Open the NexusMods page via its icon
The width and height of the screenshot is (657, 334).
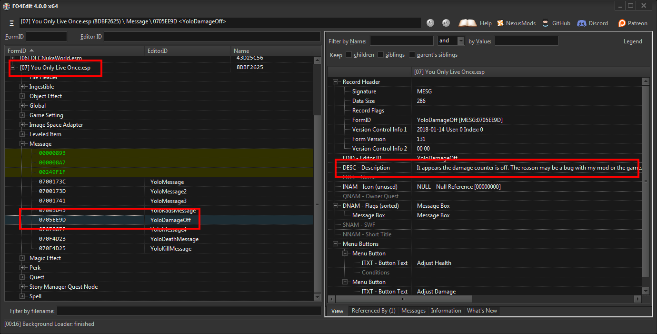[499, 22]
